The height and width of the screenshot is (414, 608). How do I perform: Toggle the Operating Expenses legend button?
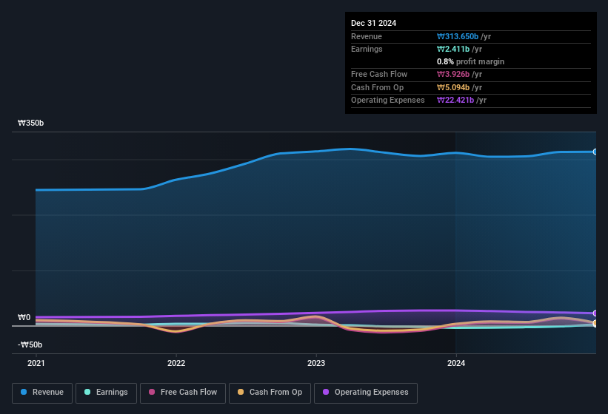point(366,393)
